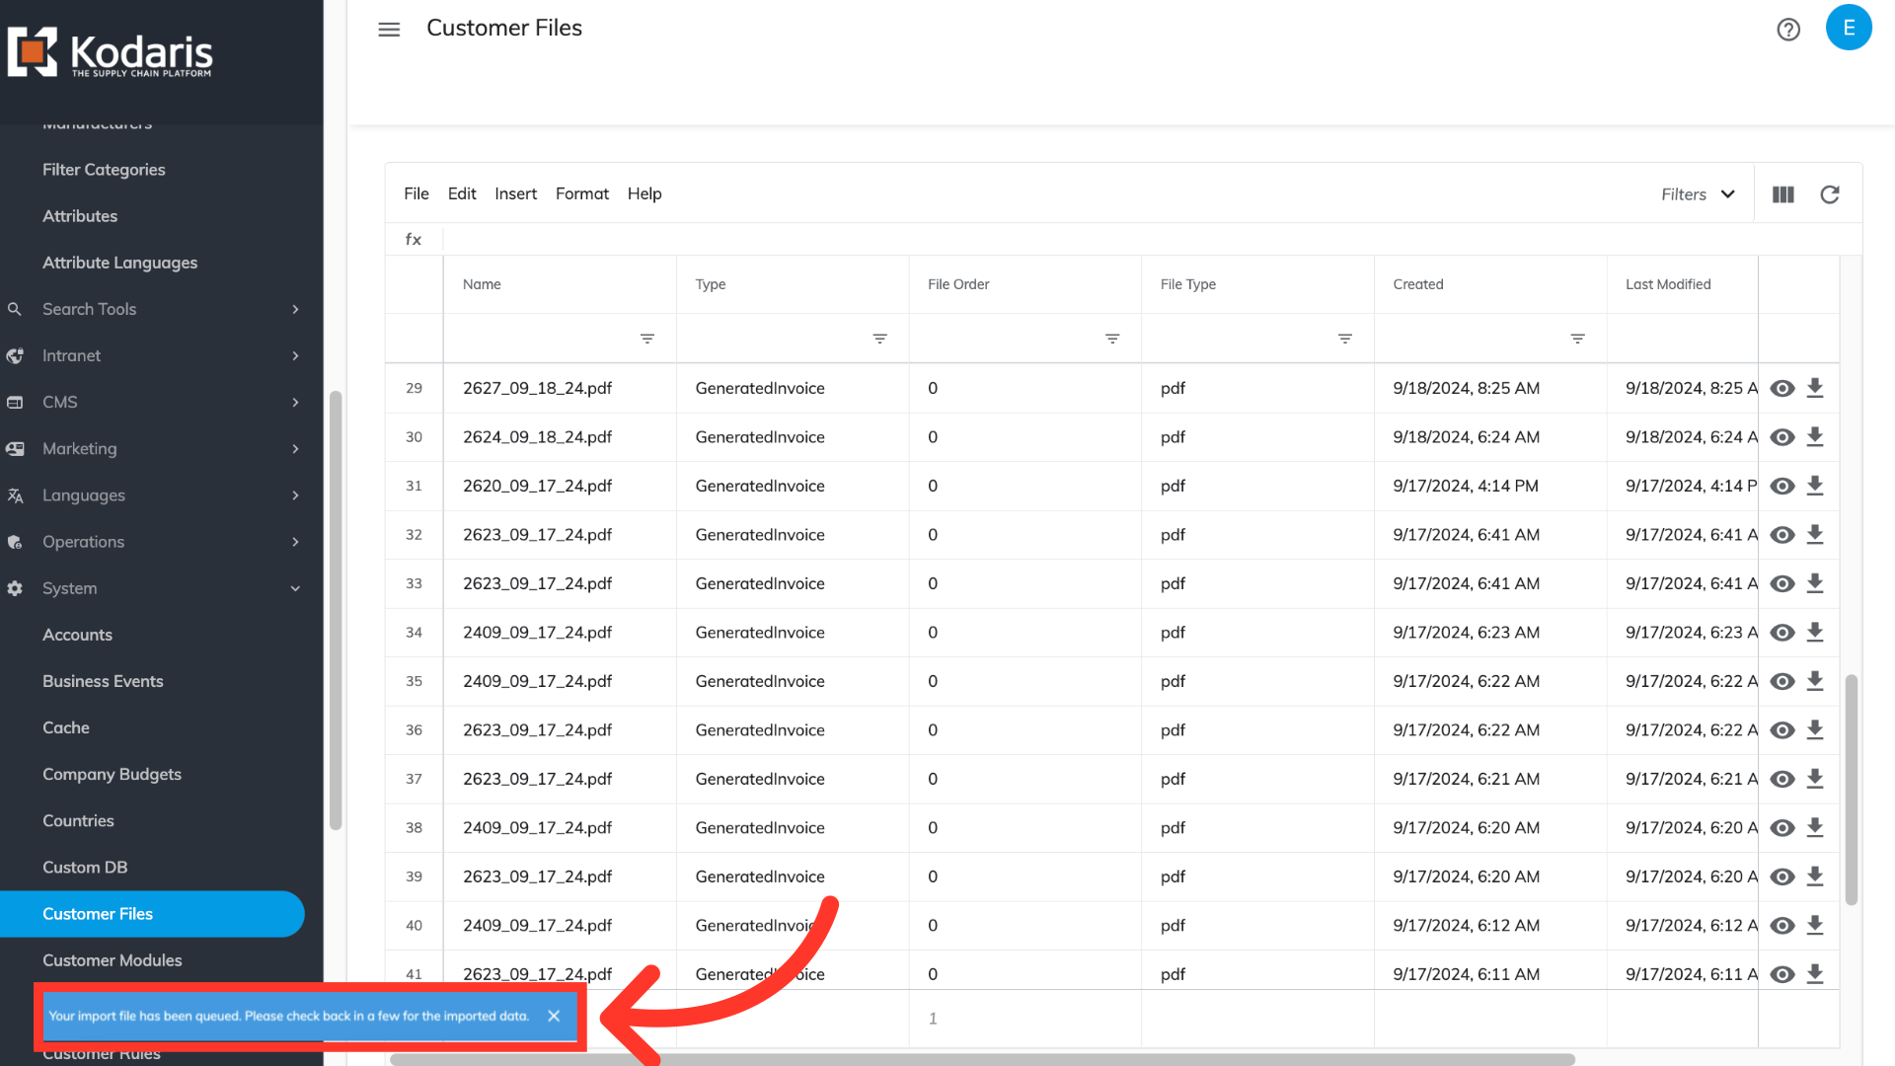Open the help question mark icon
This screenshot has width=1895, height=1066.
[1787, 30]
